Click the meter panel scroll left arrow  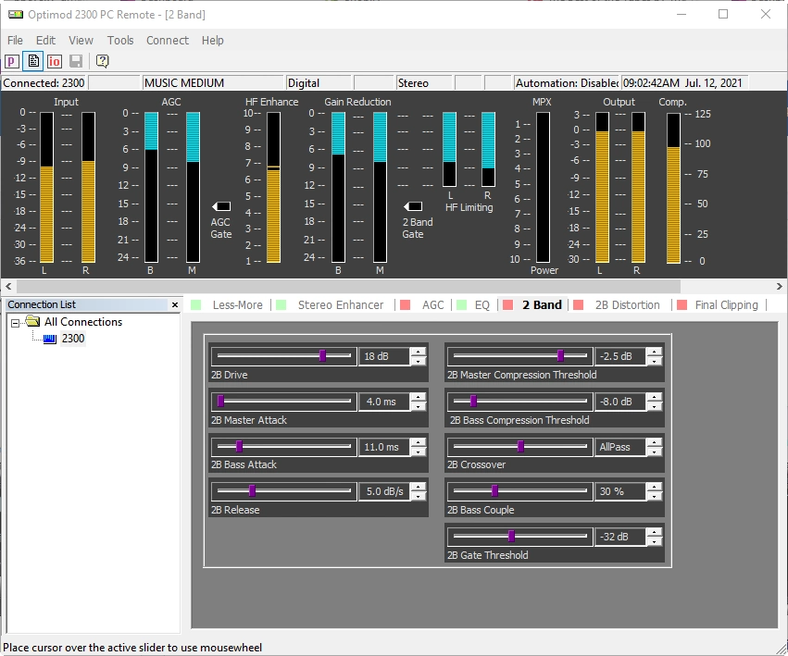click(x=8, y=286)
